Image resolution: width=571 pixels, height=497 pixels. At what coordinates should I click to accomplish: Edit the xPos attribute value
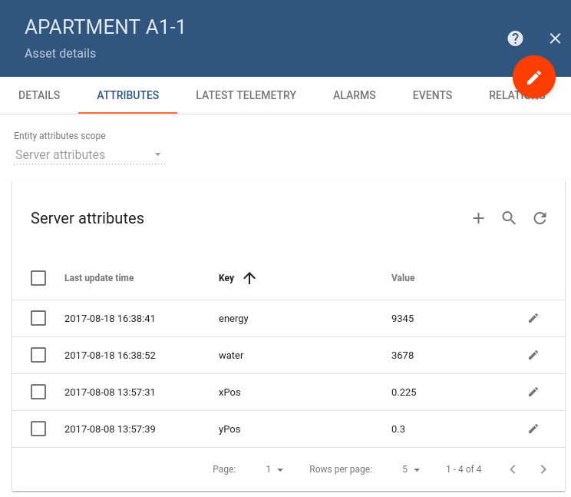533,392
